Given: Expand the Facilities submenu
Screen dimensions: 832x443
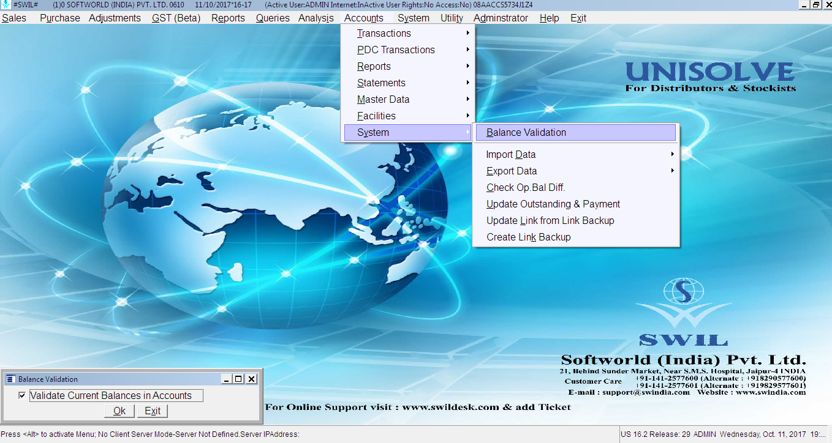Looking at the screenshot, I should tap(408, 116).
